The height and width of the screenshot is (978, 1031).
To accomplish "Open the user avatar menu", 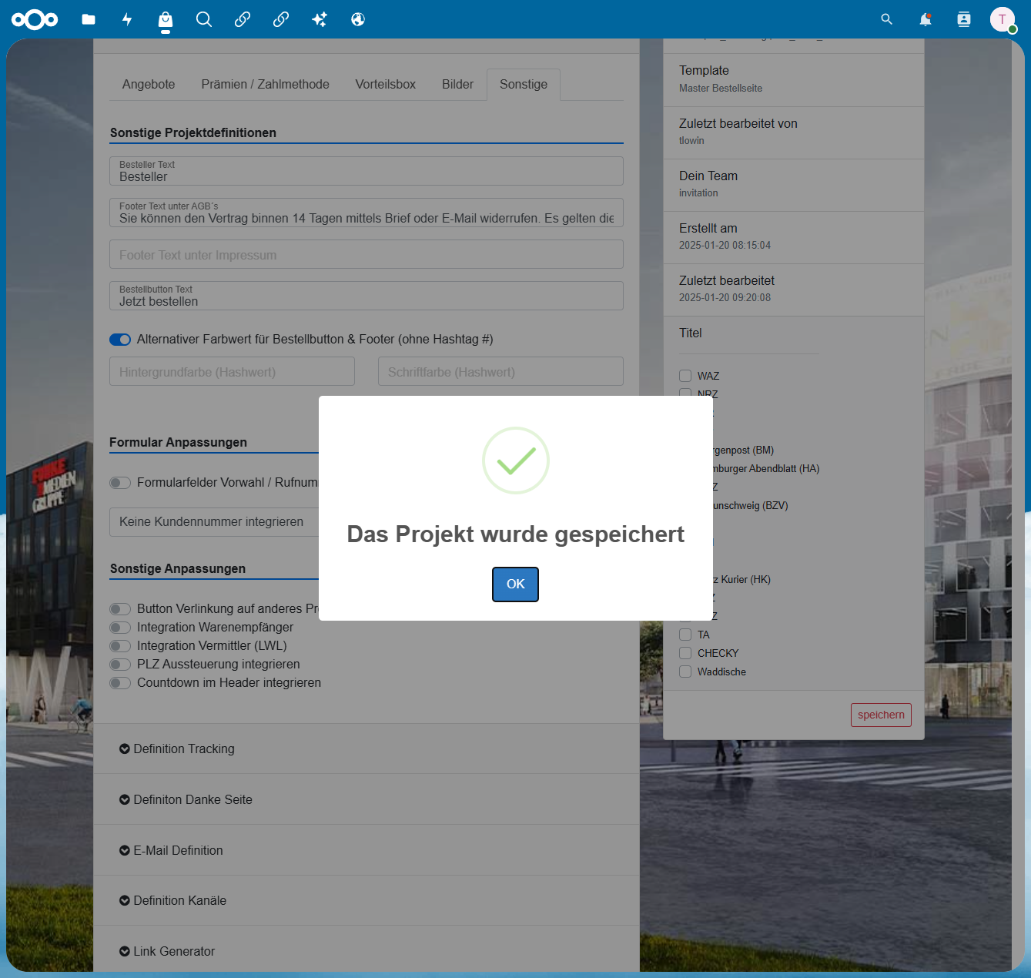I will pyautogui.click(x=1003, y=19).
